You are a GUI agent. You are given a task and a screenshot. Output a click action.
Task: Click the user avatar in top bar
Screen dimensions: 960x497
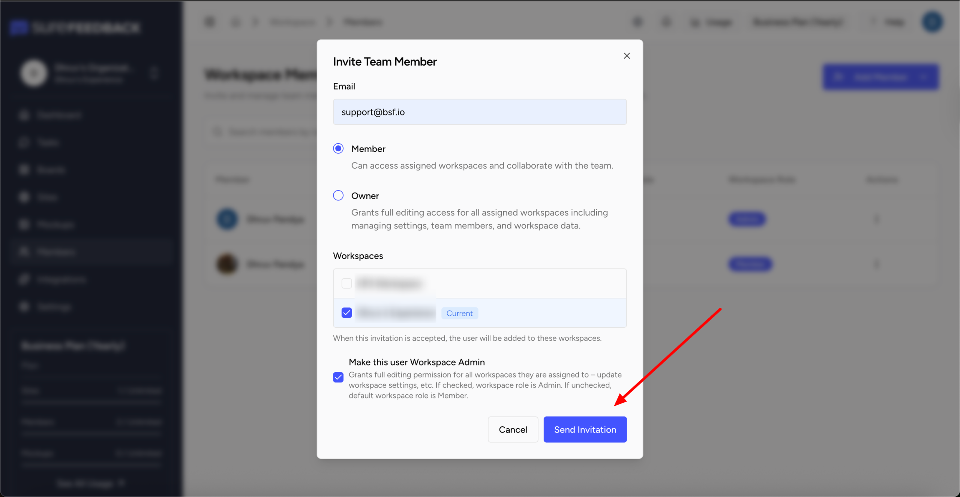coord(932,22)
